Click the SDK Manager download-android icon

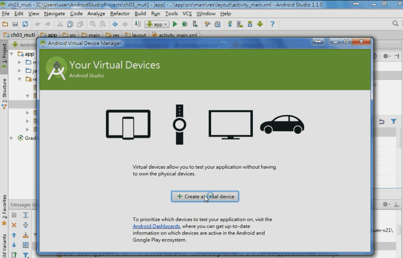pyautogui.click(x=250, y=24)
